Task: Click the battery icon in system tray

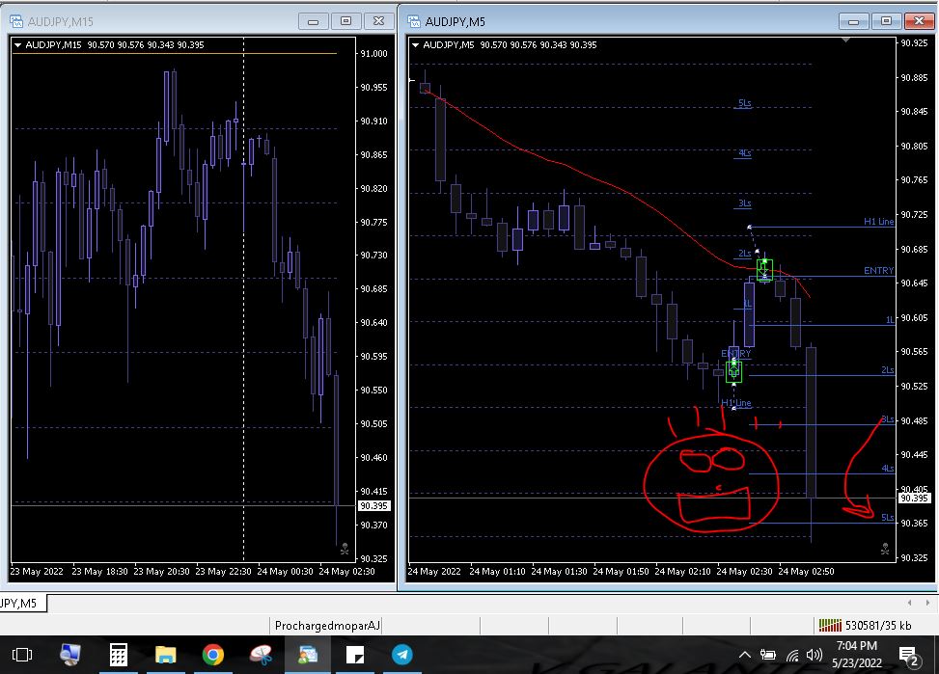Action: (768, 655)
